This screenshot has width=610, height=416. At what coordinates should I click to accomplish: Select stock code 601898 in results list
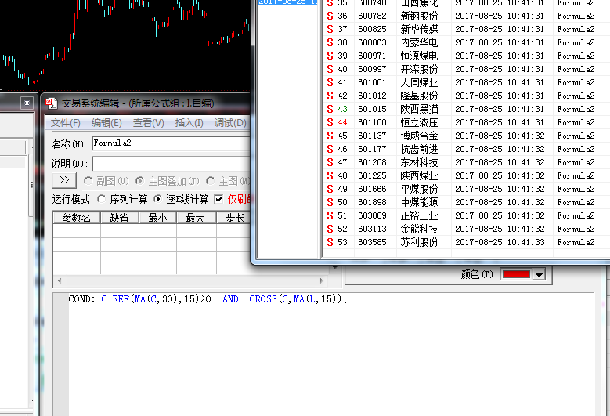(x=372, y=202)
